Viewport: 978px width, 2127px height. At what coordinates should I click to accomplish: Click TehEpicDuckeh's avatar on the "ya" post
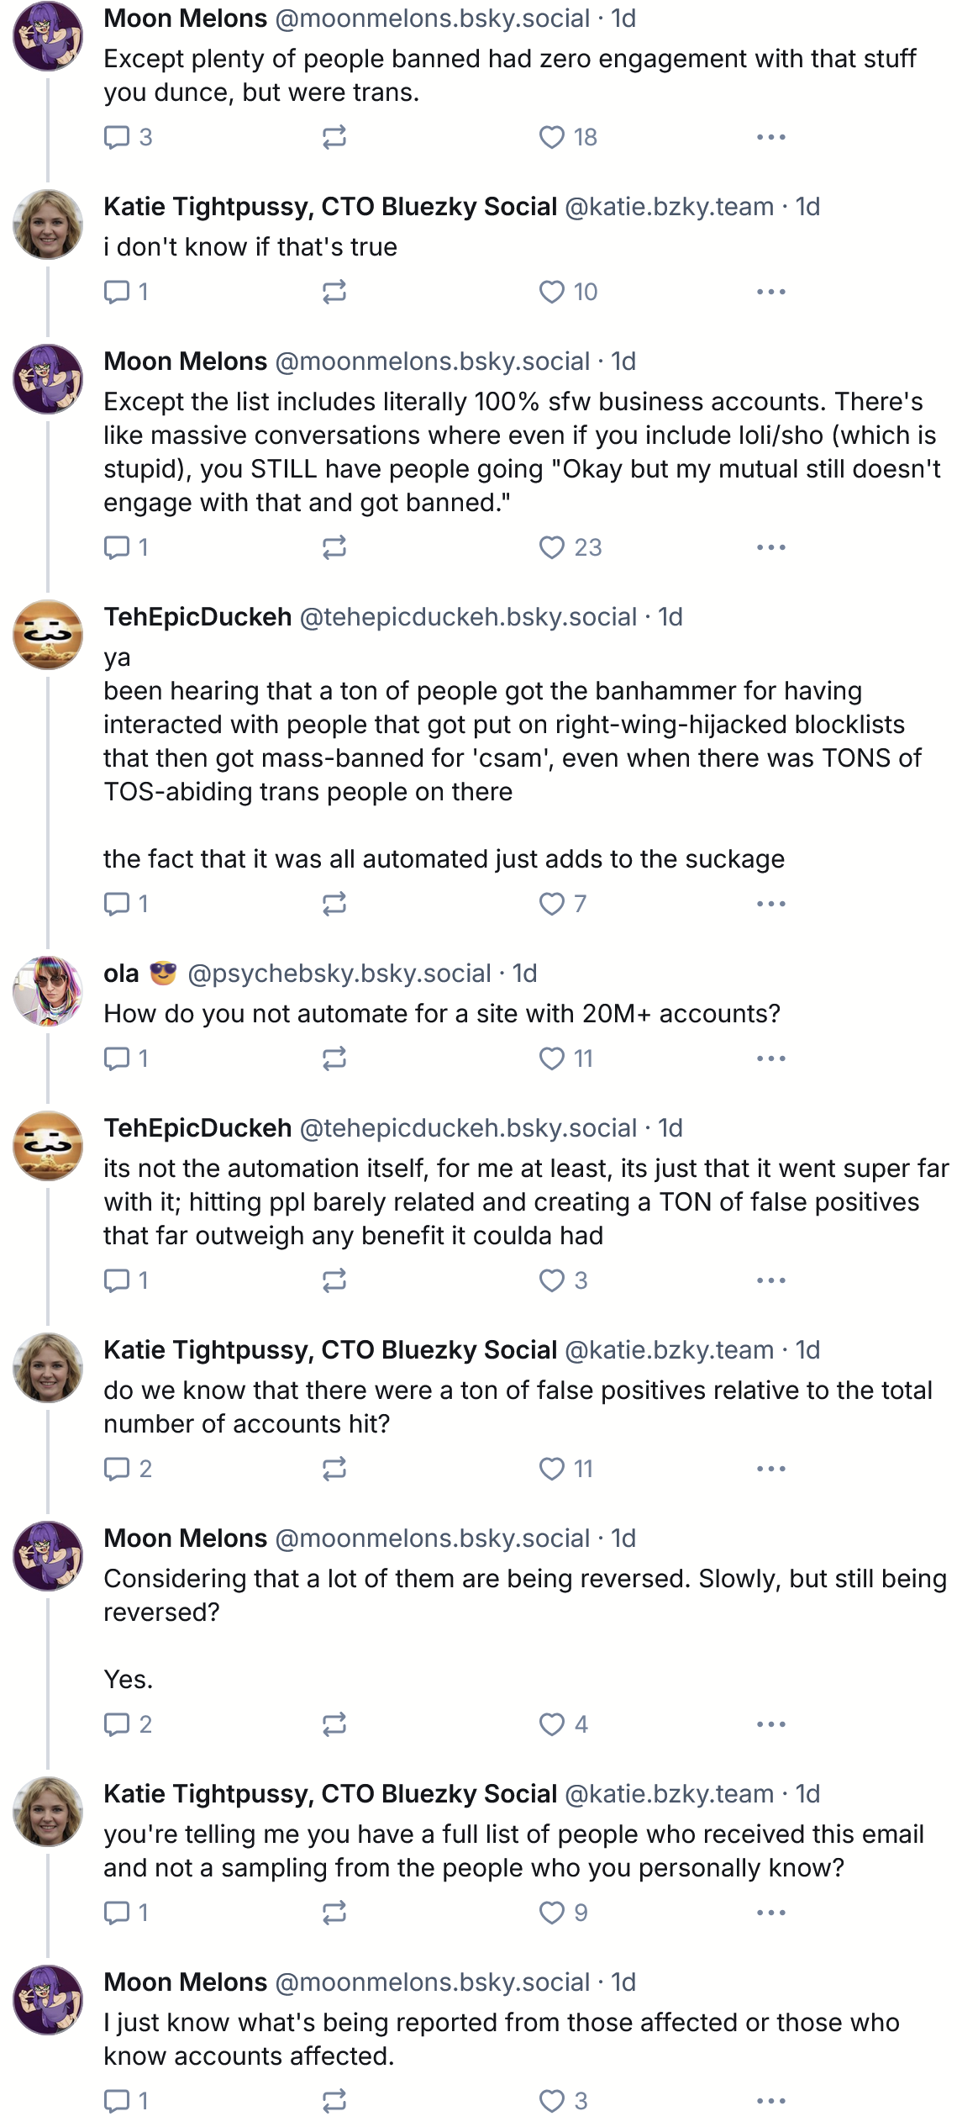(48, 635)
